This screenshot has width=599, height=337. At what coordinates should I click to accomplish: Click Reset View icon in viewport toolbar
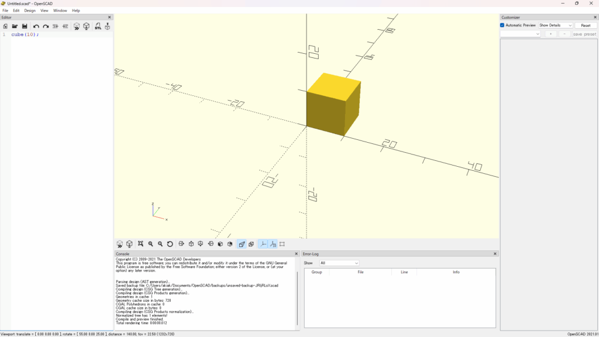170,244
